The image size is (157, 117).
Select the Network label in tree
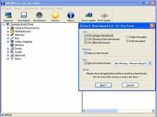[x=20, y=56]
